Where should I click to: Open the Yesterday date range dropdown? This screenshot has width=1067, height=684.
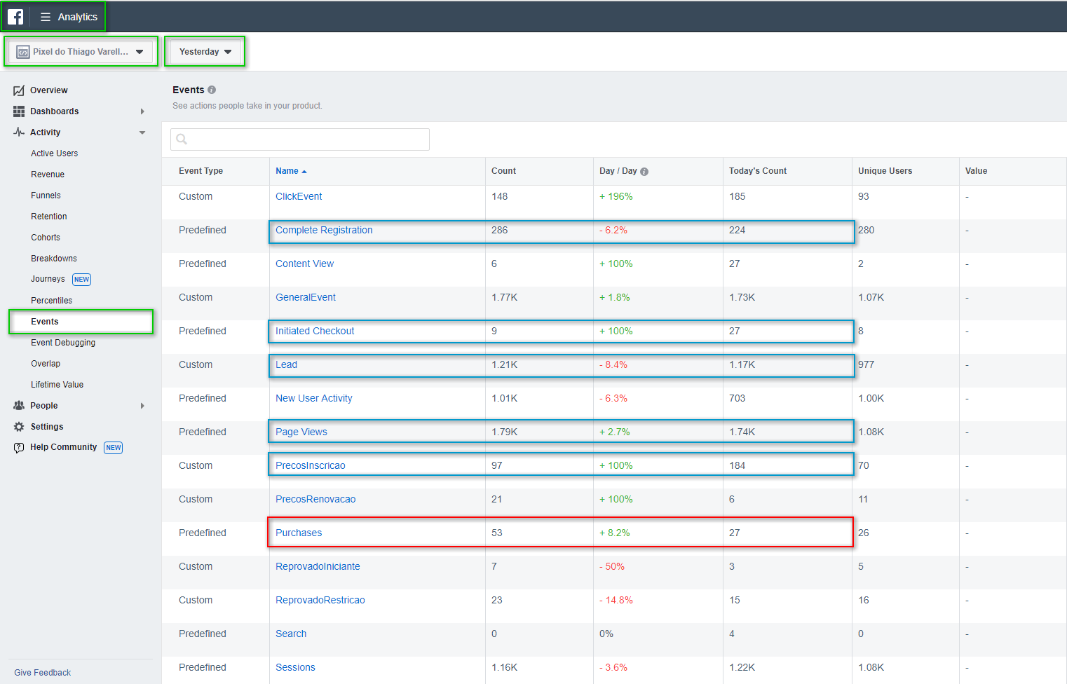(x=205, y=52)
